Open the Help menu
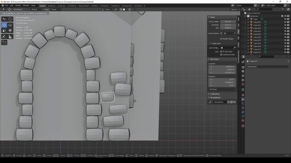 point(33,5)
